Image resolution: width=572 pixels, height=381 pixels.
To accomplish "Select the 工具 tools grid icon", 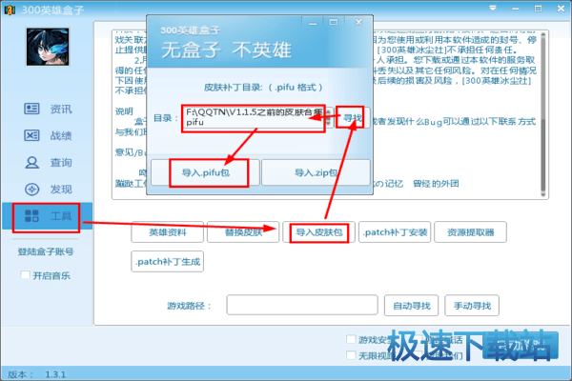I will click(x=31, y=216).
